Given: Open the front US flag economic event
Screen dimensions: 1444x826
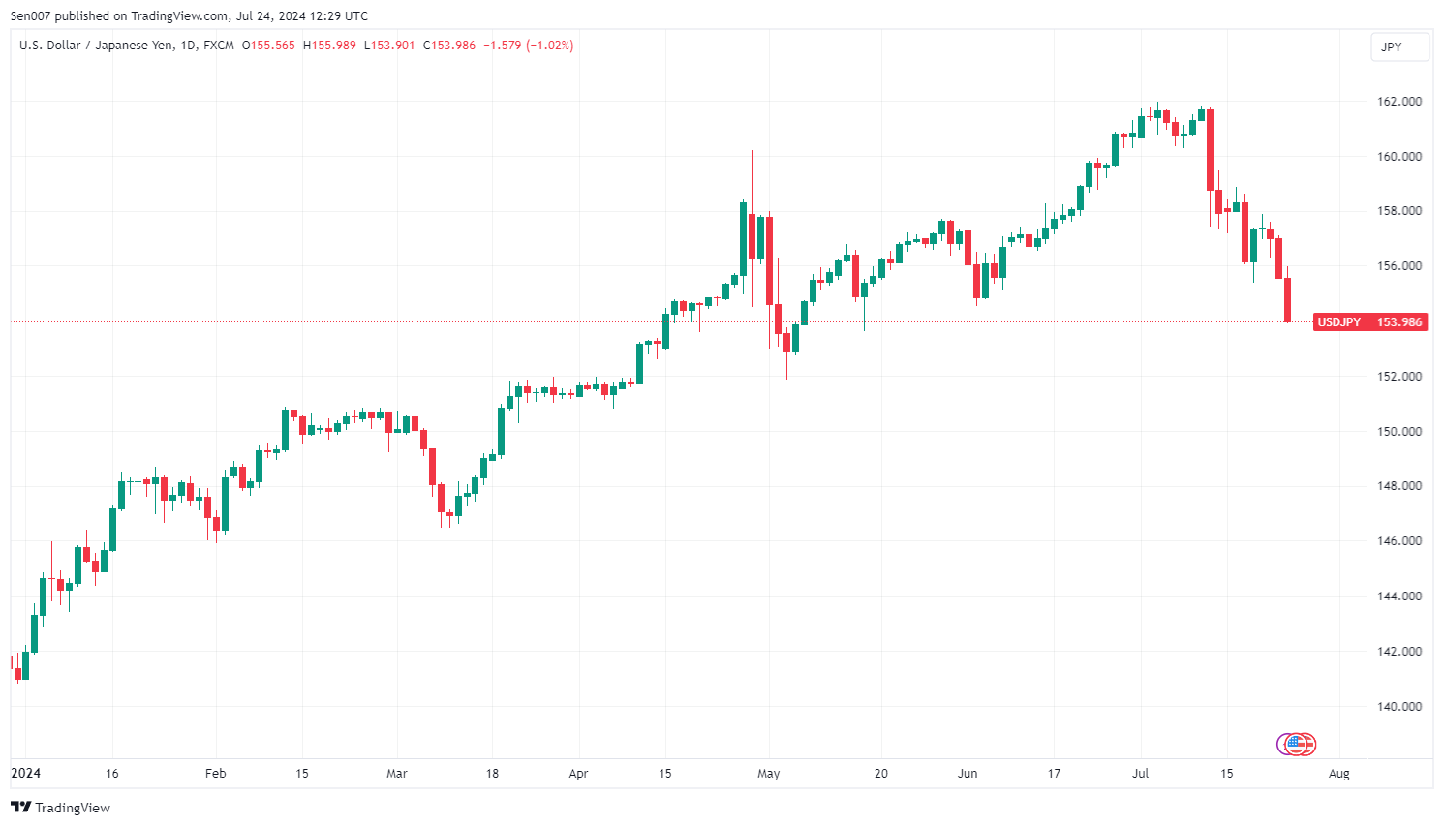Looking at the screenshot, I should (1297, 744).
